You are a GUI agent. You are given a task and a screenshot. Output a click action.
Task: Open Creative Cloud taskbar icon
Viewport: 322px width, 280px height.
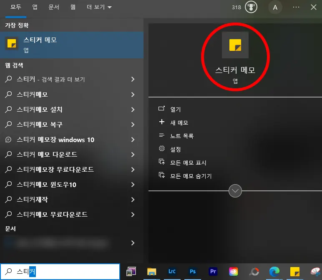click(x=234, y=272)
